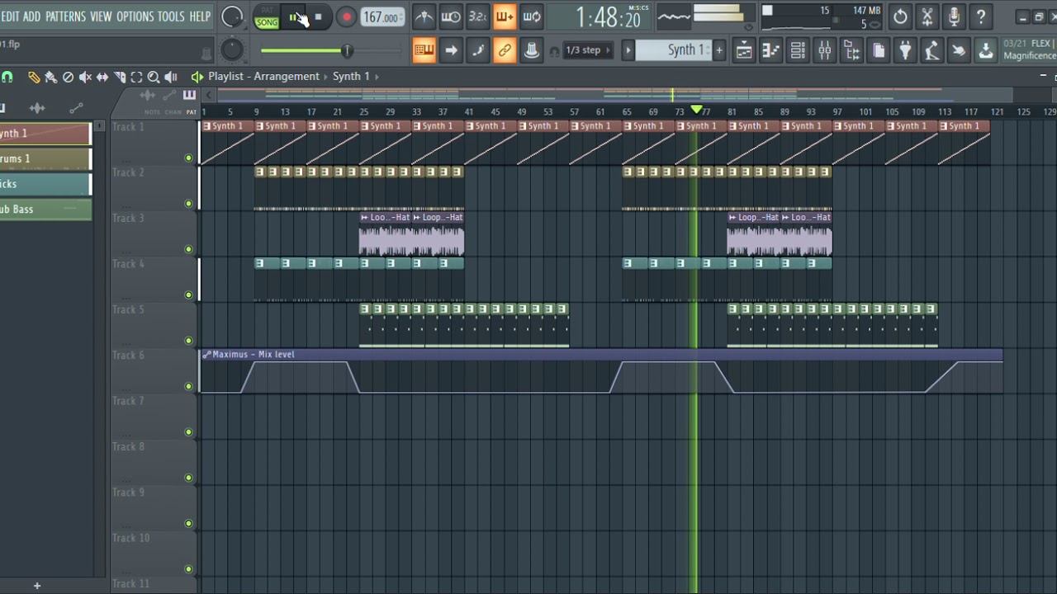Toggle typing keyboard to piano icon
The width and height of the screenshot is (1057, 594).
click(424, 50)
